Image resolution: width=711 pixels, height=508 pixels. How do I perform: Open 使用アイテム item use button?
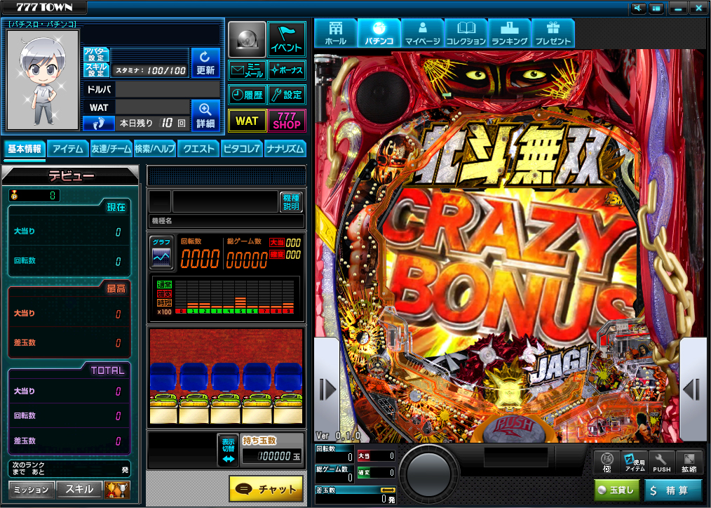[635, 462]
